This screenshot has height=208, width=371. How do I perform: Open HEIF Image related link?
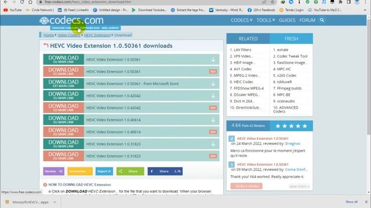click(245, 63)
